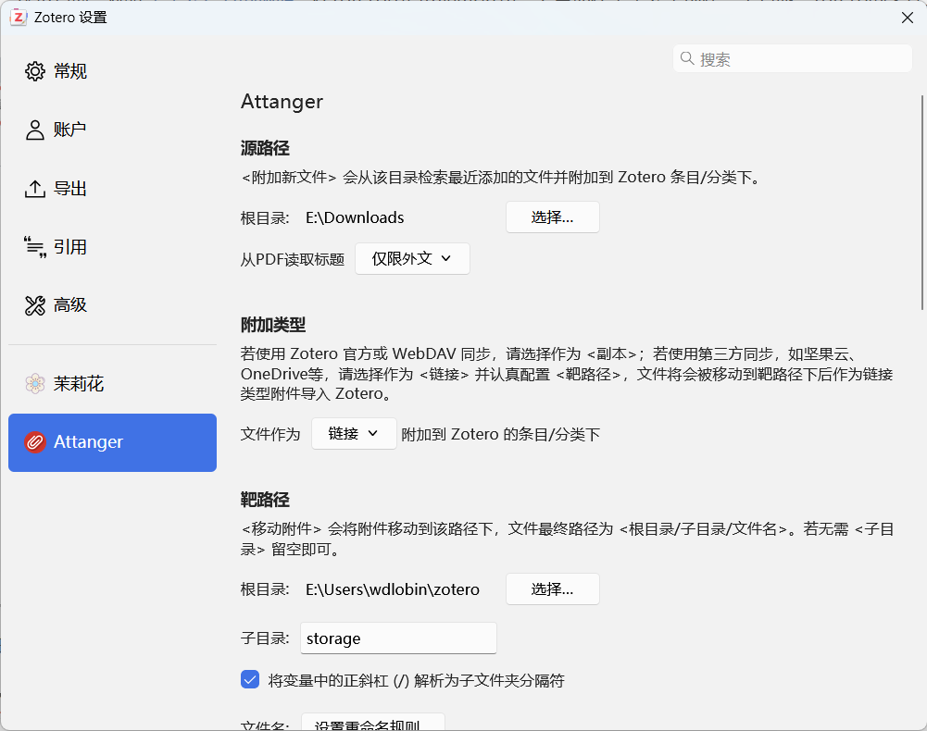Click the Zotero logo in title bar
Image resolution: width=927 pixels, height=731 pixels.
pyautogui.click(x=19, y=18)
